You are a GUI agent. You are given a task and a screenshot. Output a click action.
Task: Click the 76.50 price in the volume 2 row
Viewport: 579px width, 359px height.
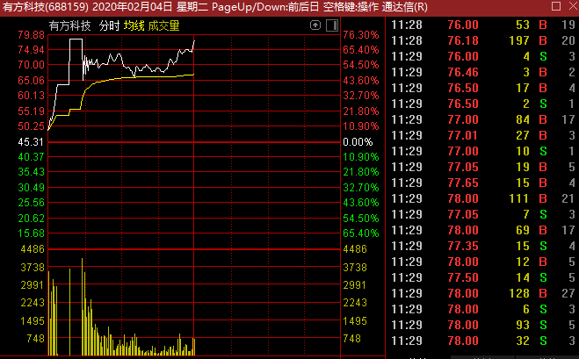[x=463, y=104]
